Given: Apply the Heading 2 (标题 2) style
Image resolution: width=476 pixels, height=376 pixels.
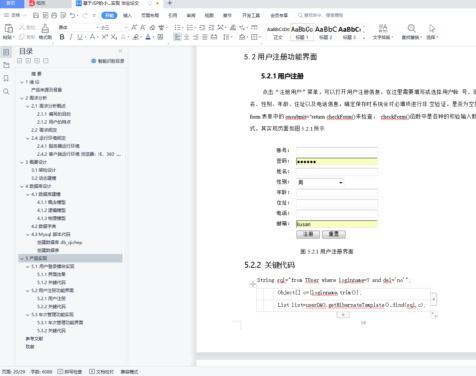Looking at the screenshot, I should click(x=326, y=32).
